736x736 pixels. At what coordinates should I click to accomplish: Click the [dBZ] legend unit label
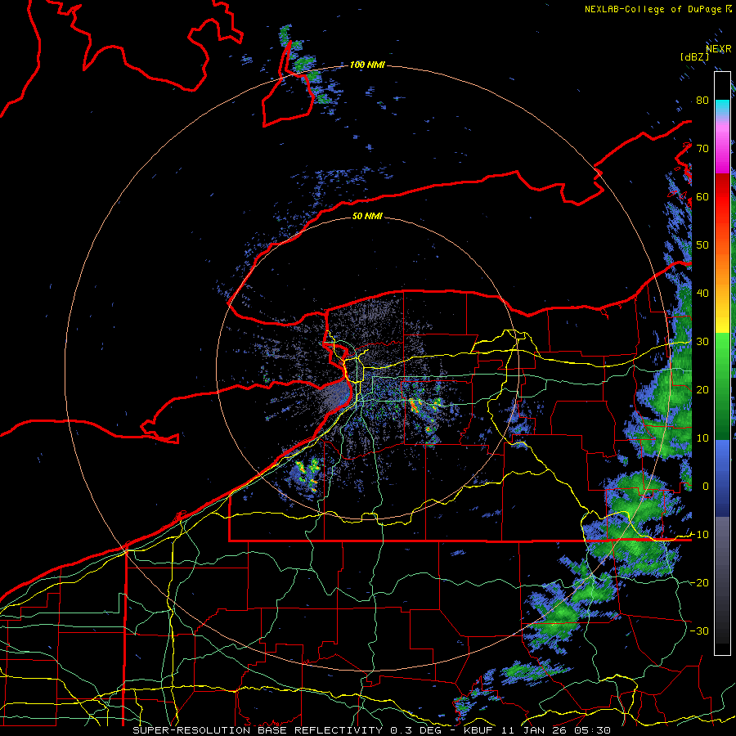(694, 56)
